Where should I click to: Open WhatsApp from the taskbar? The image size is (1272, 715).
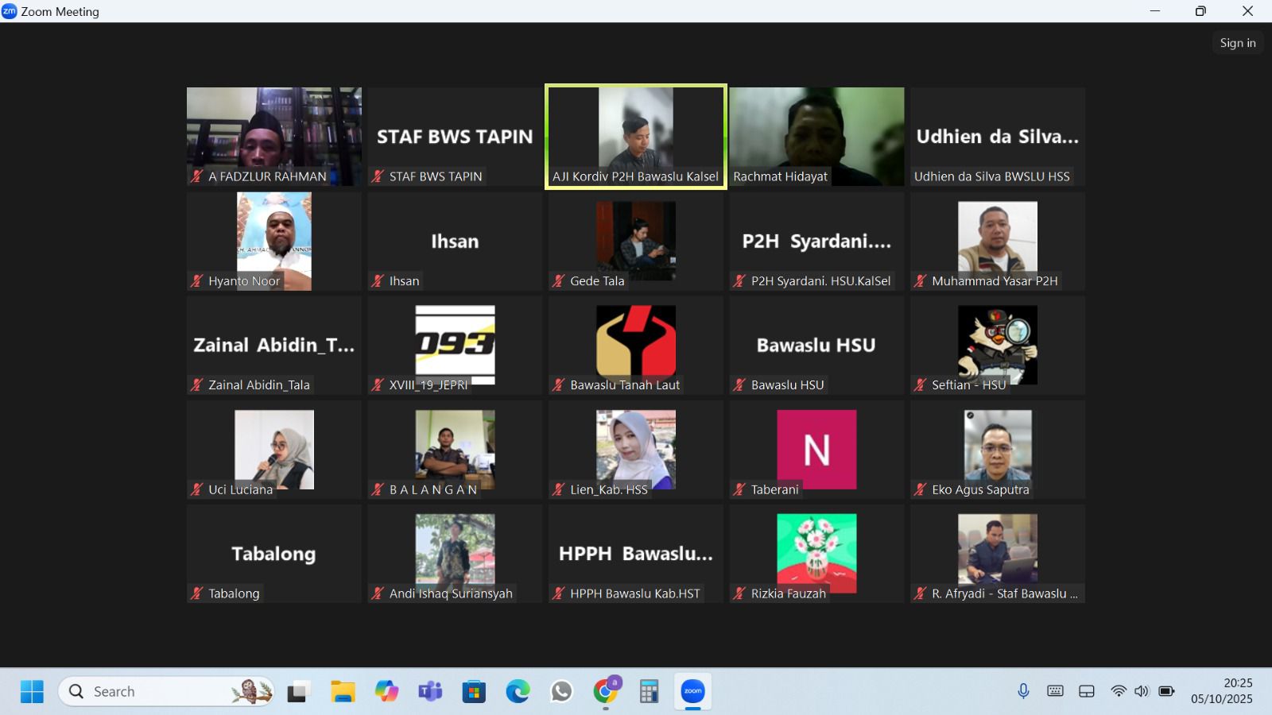point(561,692)
